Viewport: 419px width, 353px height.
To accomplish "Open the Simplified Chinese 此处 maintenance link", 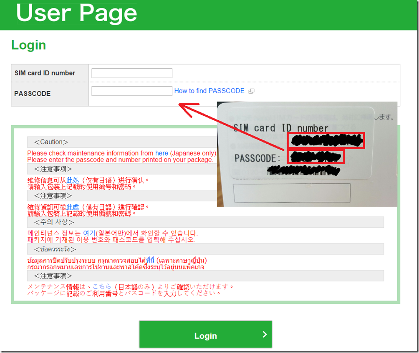I will (x=72, y=180).
